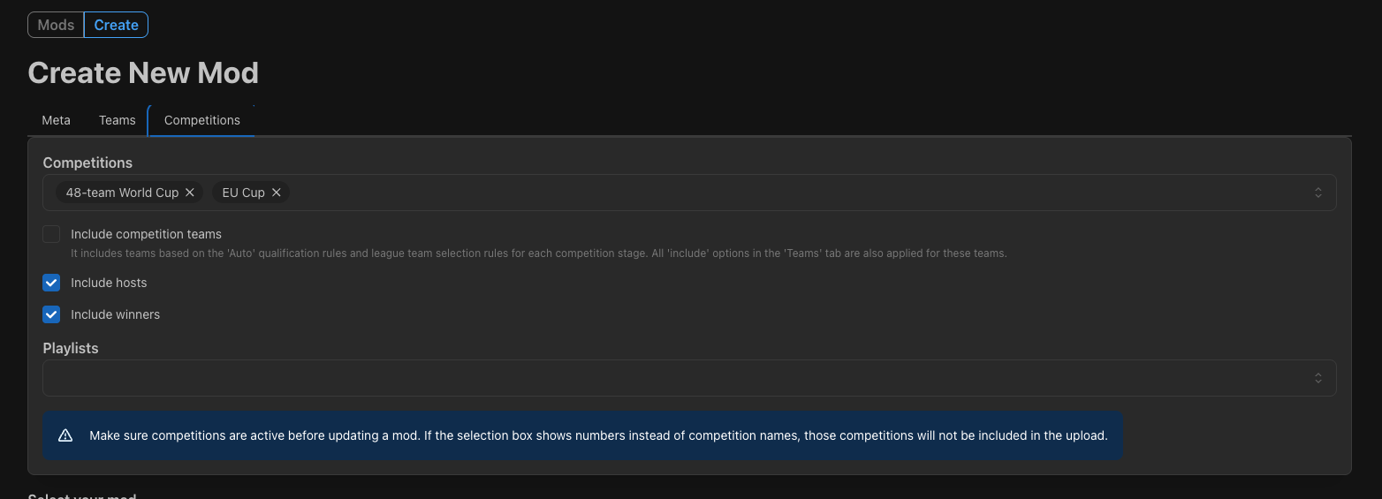Open the Playlists dropdown chevron
Screen dimensions: 1382x499
[x=1317, y=378]
